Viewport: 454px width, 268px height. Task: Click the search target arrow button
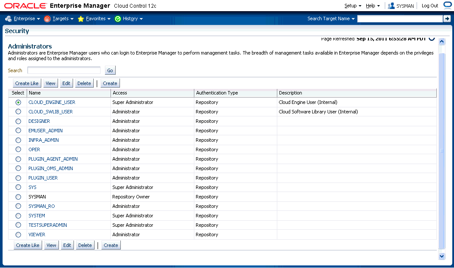pyautogui.click(x=447, y=18)
